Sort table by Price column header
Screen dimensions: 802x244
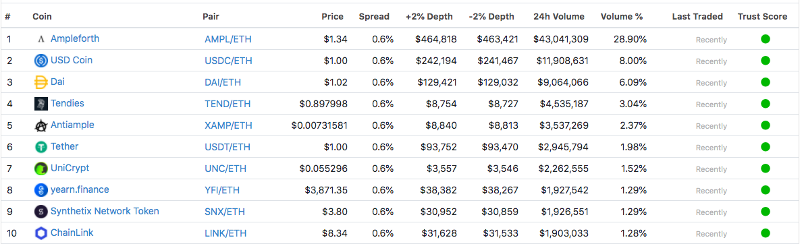pyautogui.click(x=332, y=16)
